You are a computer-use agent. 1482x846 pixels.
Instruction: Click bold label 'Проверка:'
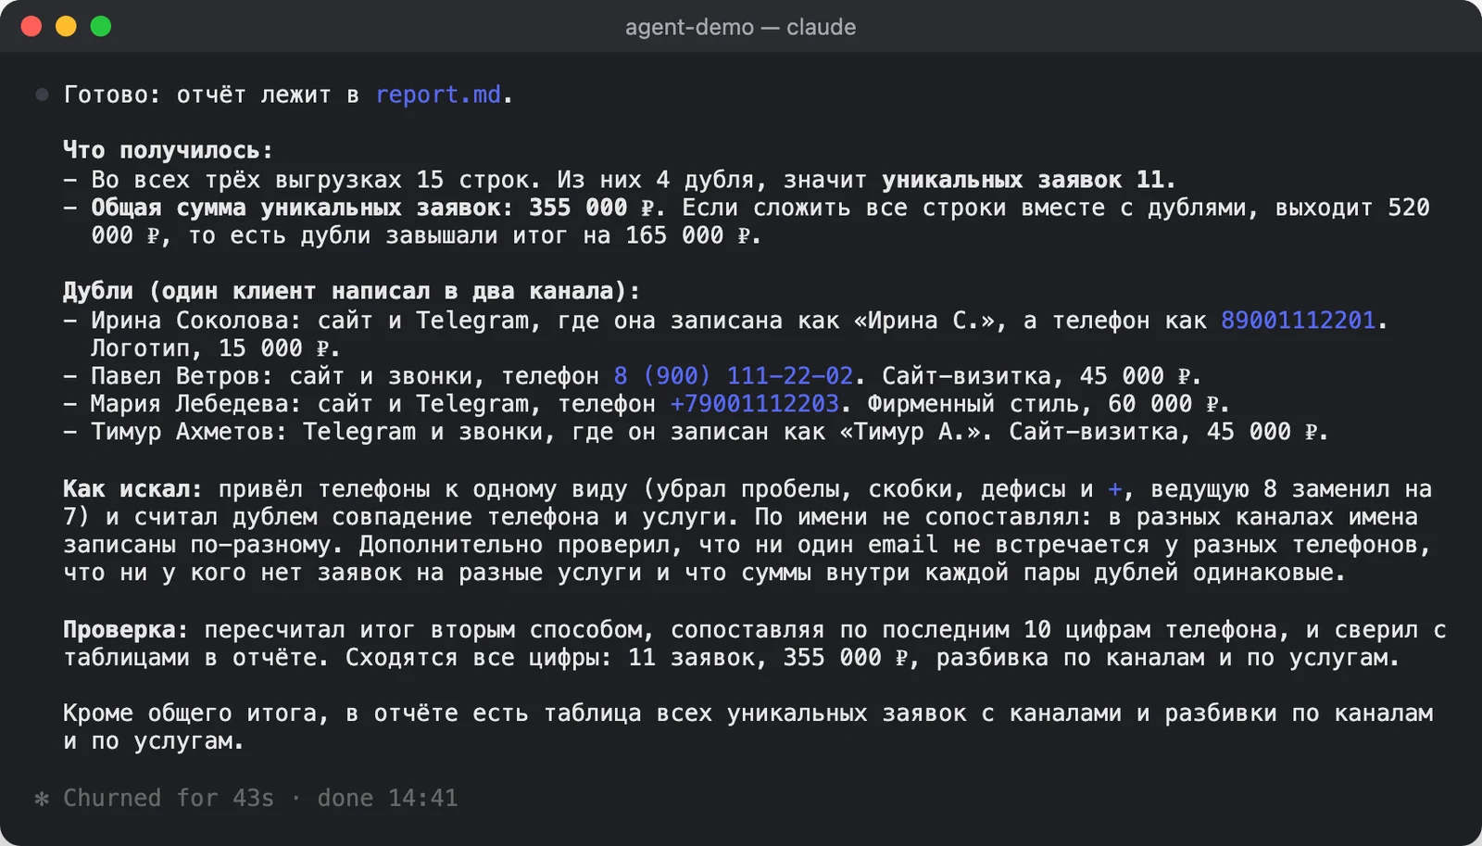tap(125, 630)
